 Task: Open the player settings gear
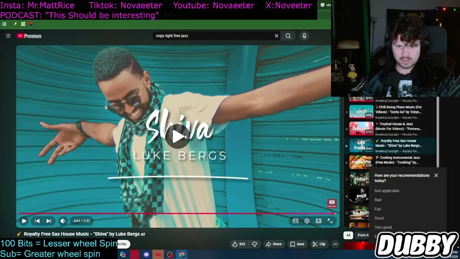307,221
